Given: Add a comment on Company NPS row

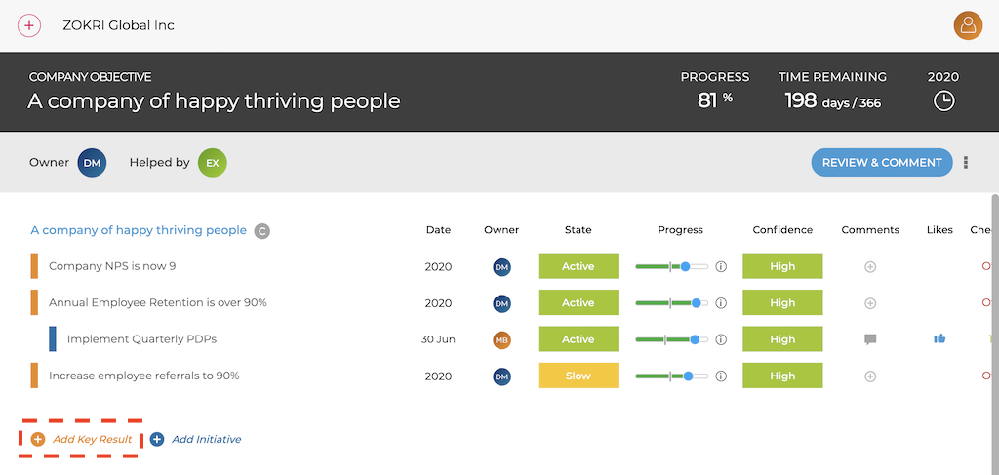Looking at the screenshot, I should pos(870,267).
